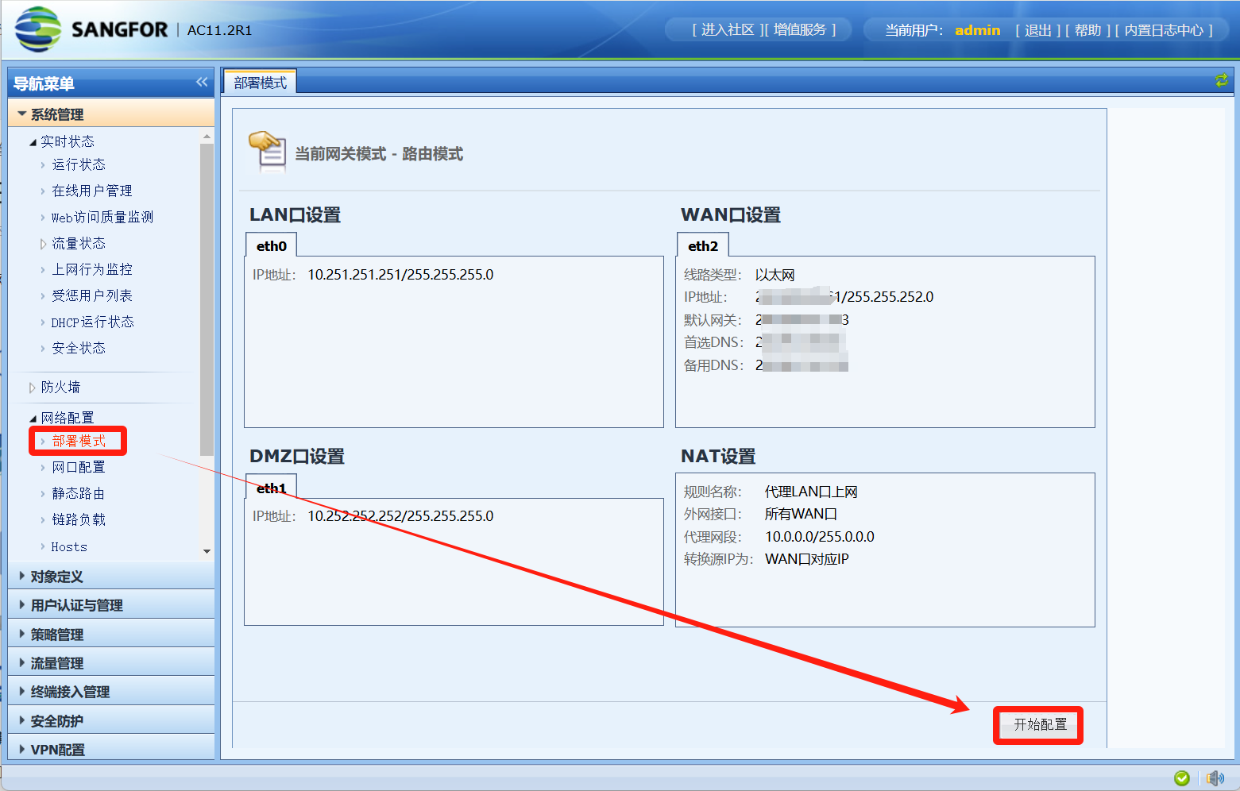
Task: Click the green refresh icon at top right
Action: [x=1221, y=80]
